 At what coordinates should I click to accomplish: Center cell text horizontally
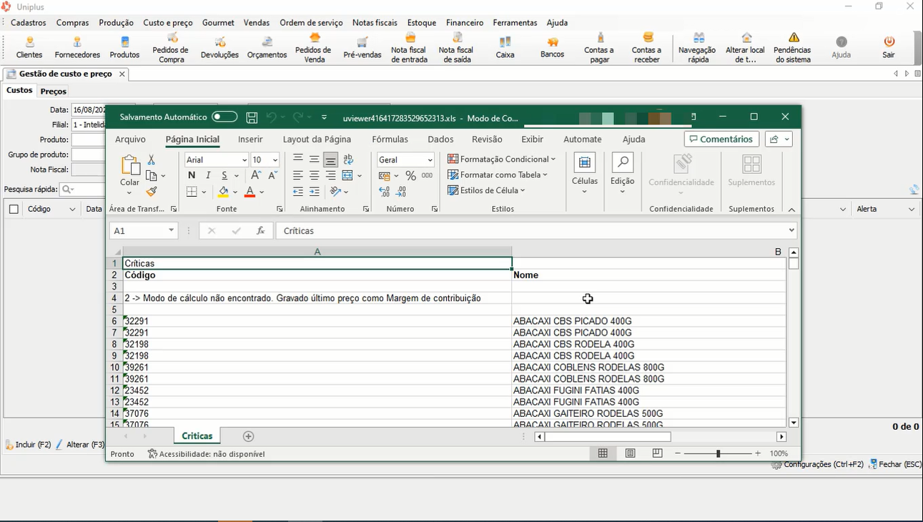314,175
